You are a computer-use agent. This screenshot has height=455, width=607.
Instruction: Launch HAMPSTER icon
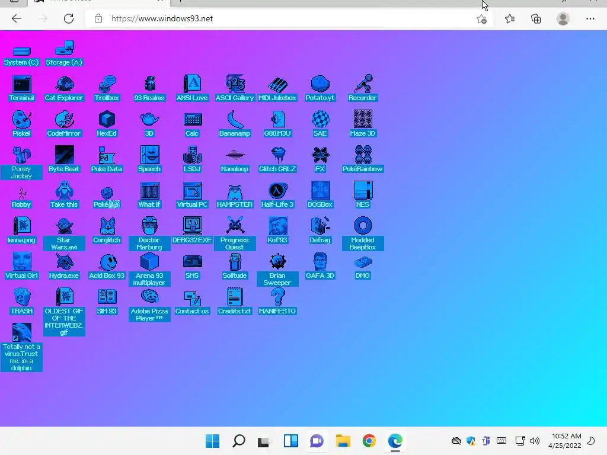coord(235,196)
